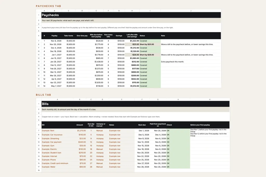Click row number 20 in Paychecks sheet

point(39,86)
